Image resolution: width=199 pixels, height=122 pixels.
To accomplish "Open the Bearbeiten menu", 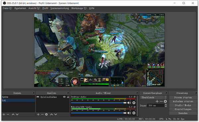I will [x=20, y=8].
